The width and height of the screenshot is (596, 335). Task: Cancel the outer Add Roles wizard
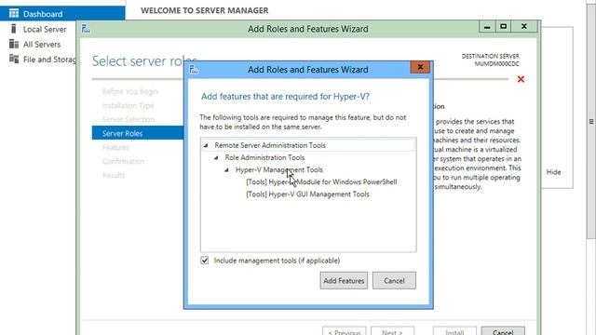503,331
